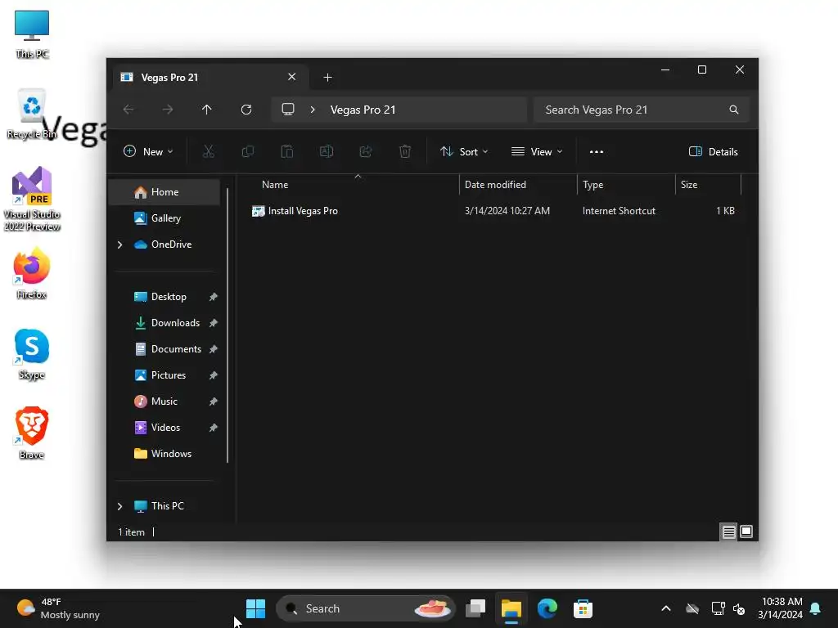838x628 pixels.
Task: Add a new Explorer tab
Action: pos(327,78)
